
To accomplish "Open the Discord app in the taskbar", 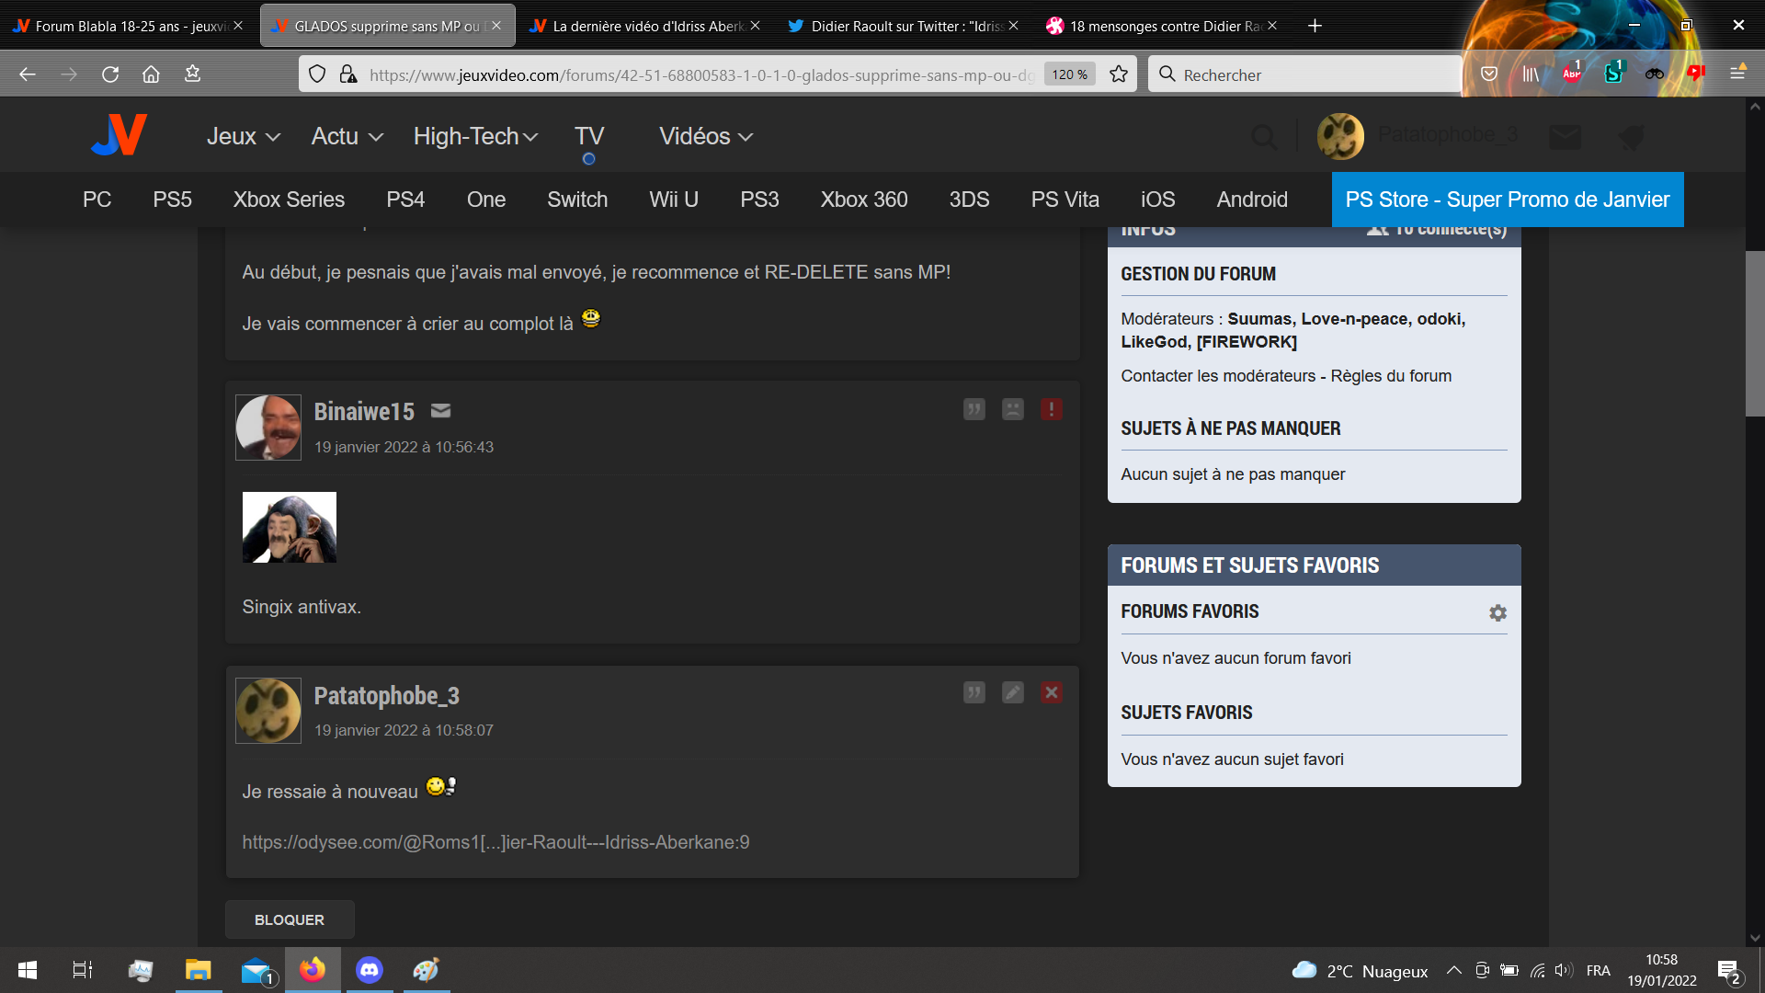I will [370, 970].
